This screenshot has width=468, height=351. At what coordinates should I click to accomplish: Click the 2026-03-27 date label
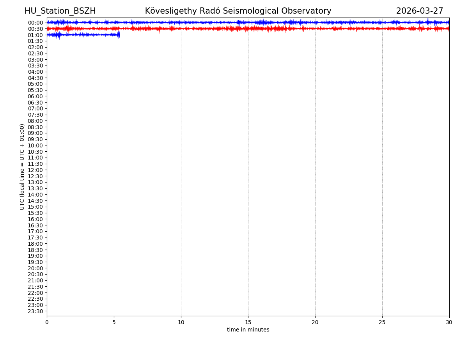419,11
